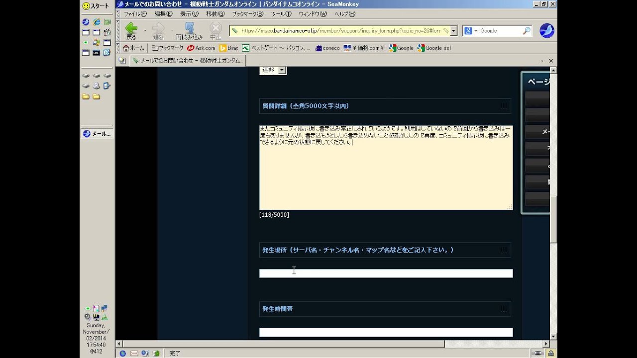This screenshot has width=637, height=358.
Task: Open the Ask.com bookmark
Action: (x=201, y=48)
